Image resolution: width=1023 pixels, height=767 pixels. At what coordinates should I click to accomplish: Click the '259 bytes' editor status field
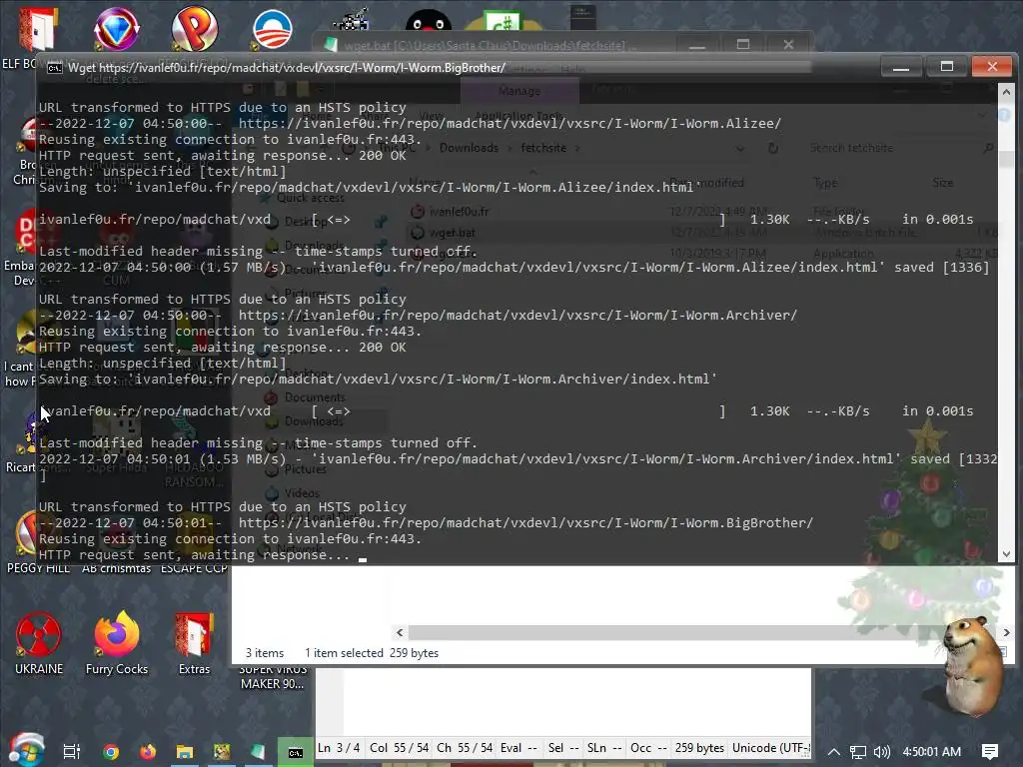pos(699,748)
